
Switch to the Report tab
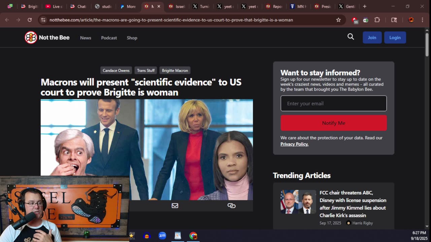point(274,6)
